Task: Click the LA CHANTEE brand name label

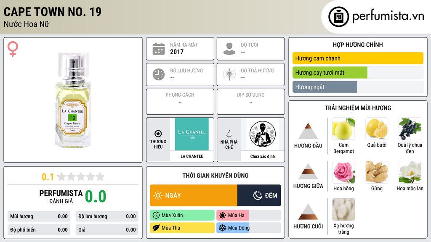Action: 192,156
